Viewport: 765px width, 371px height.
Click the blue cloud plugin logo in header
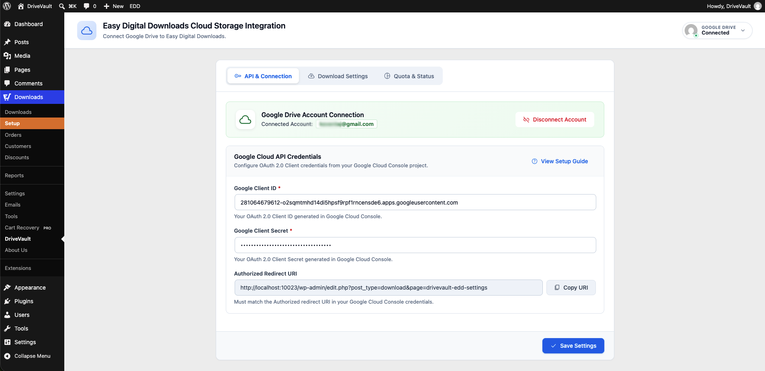click(87, 30)
